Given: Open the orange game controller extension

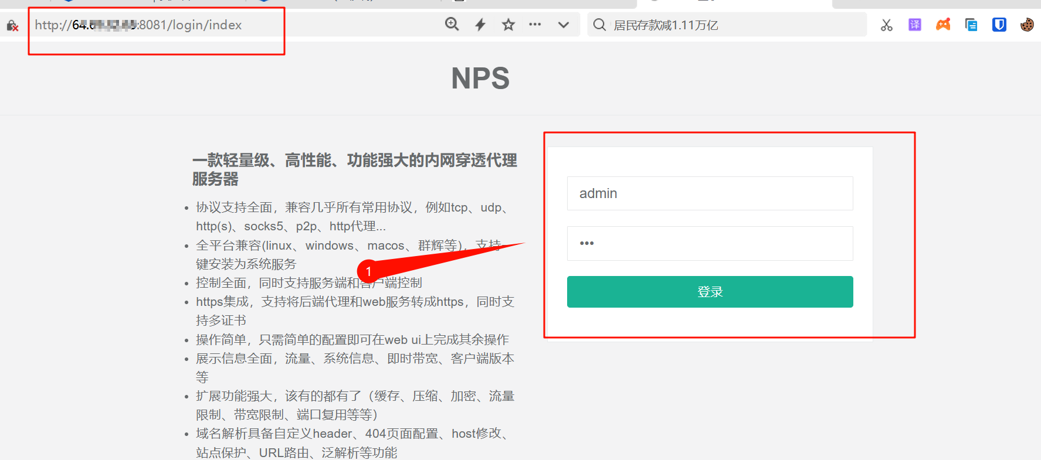Looking at the screenshot, I should (x=943, y=25).
